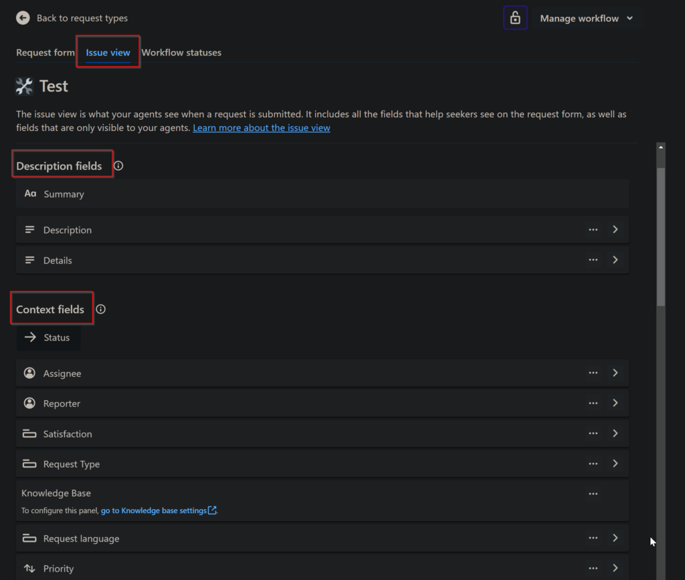Viewport: 685px width, 580px height.
Task: Open more options for Satisfaction field
Action: coord(593,433)
